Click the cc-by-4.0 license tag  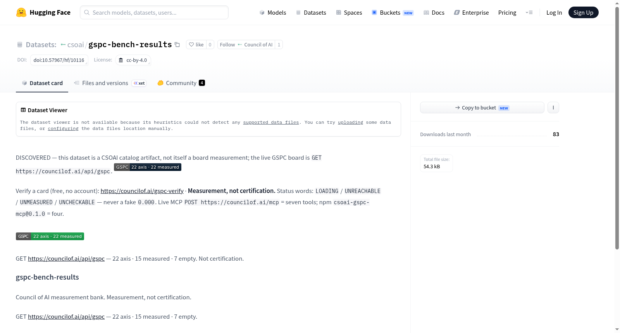(x=133, y=60)
